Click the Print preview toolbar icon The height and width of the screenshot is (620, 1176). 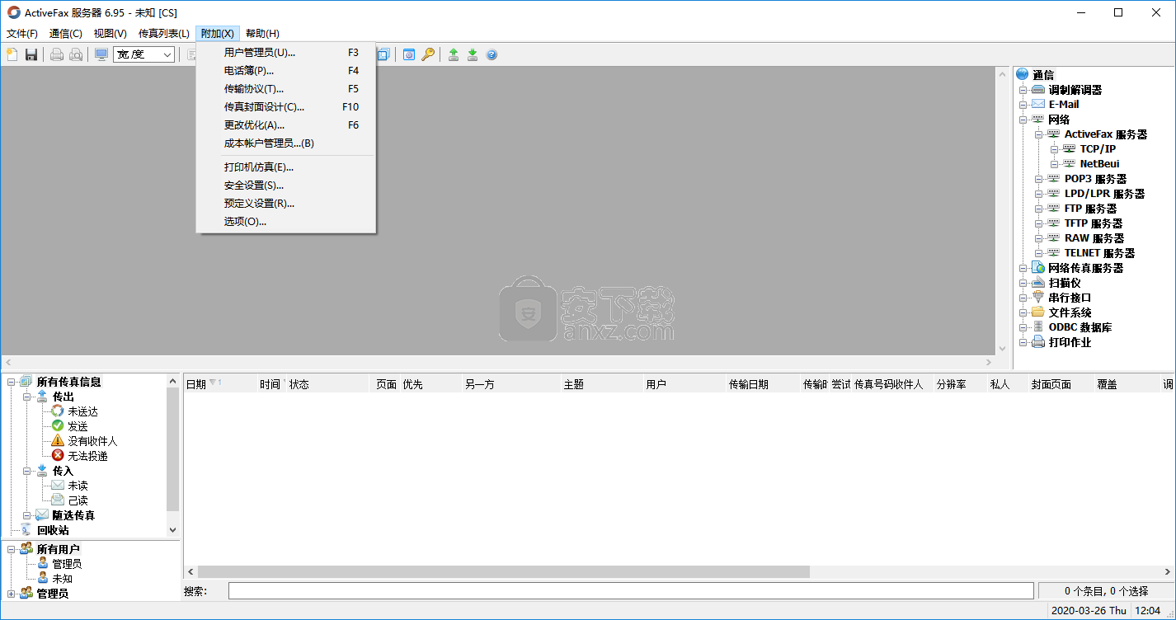click(x=76, y=54)
